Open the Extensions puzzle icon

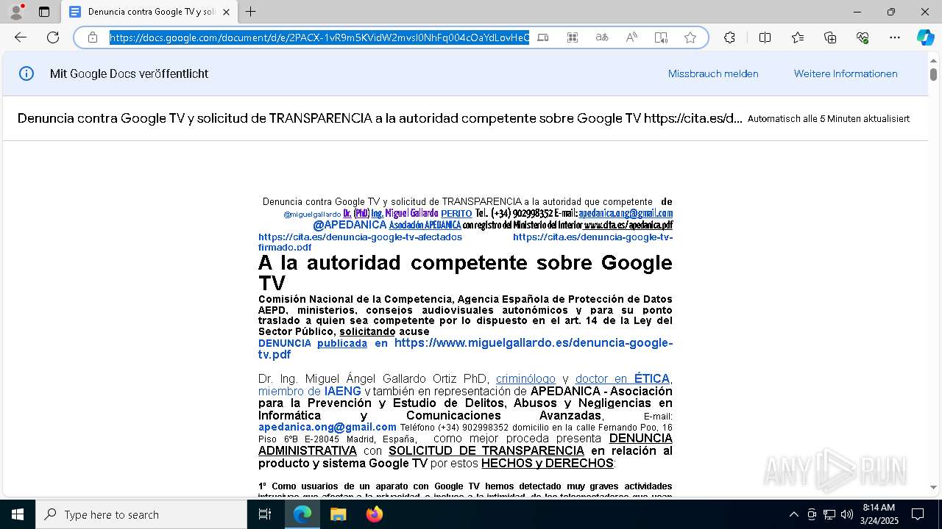[729, 37]
